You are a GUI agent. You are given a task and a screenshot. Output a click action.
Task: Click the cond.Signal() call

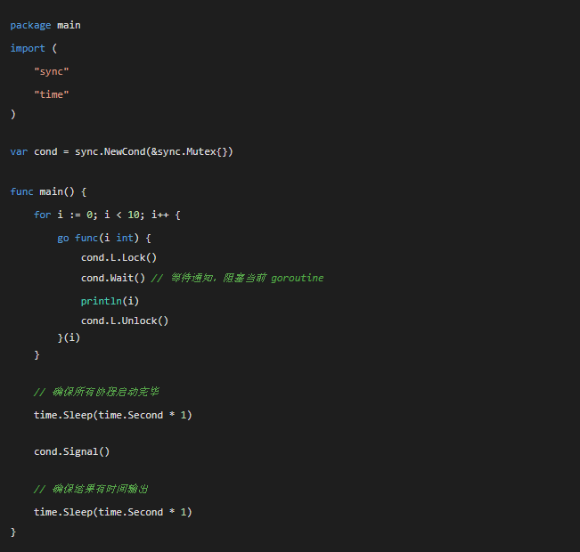(71, 451)
